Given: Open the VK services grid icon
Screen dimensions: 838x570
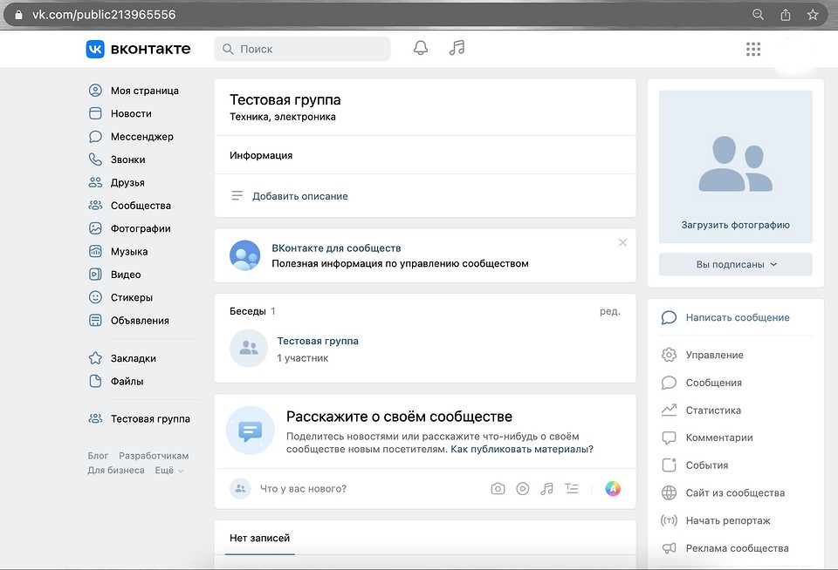Looking at the screenshot, I should [x=753, y=49].
